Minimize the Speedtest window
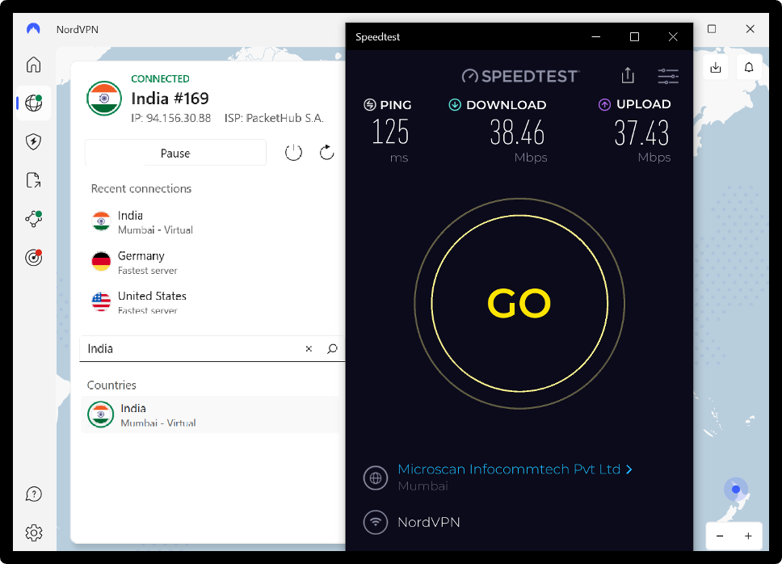Image resolution: width=782 pixels, height=564 pixels. 596,37
